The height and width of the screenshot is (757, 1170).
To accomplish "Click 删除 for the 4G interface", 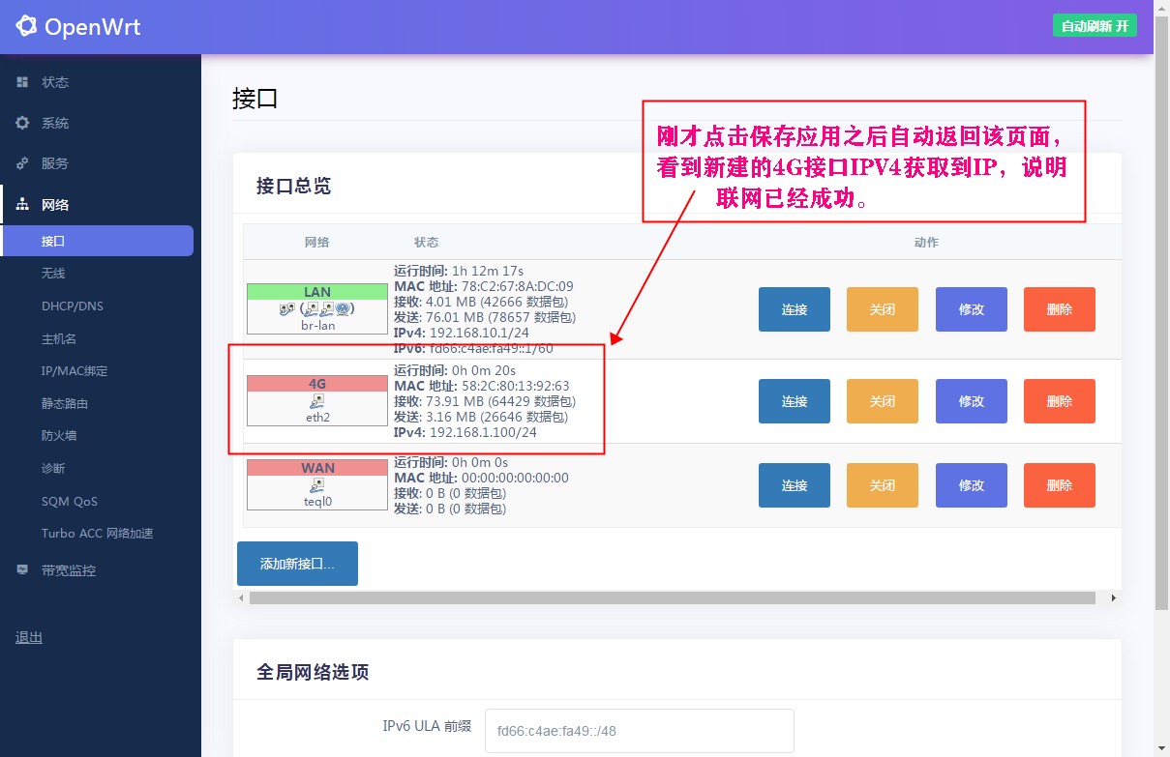I will pyautogui.click(x=1060, y=401).
